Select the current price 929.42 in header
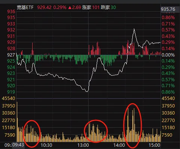Screen dimensions: 180x149 [x=44, y=7]
